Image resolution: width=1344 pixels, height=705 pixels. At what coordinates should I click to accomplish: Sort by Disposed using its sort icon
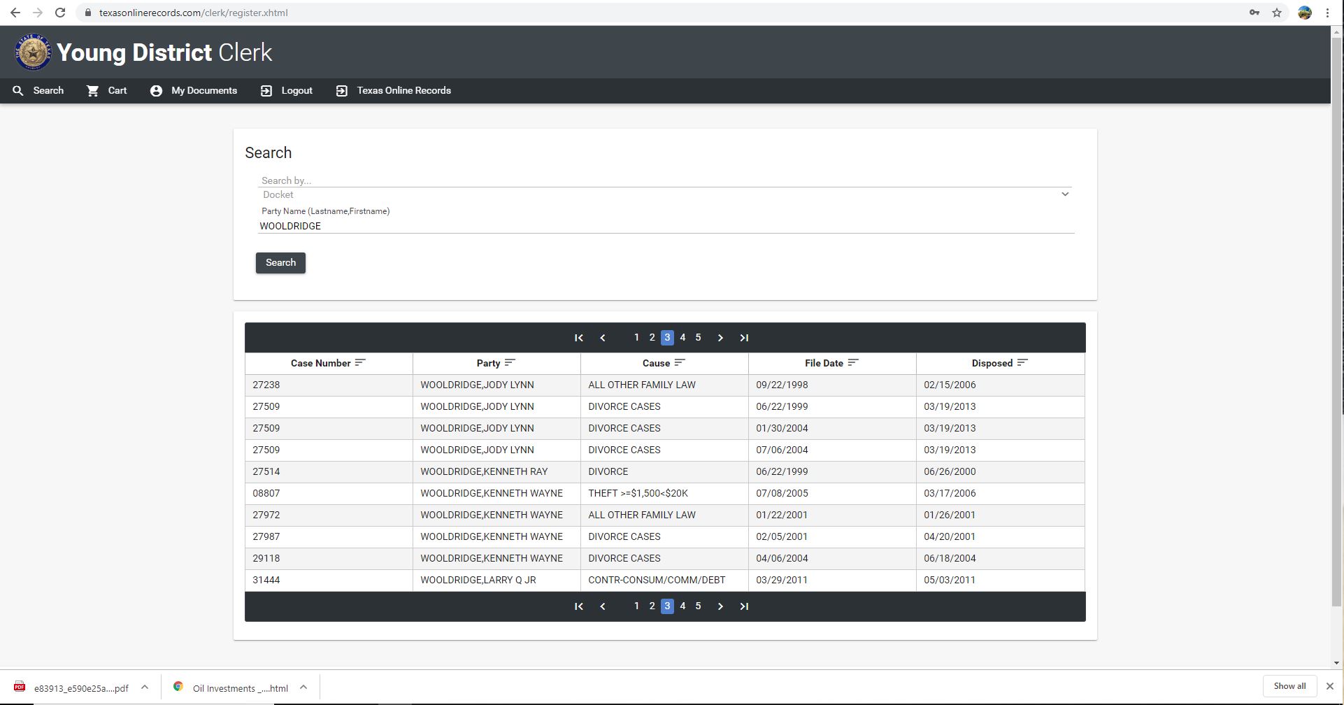1022,362
